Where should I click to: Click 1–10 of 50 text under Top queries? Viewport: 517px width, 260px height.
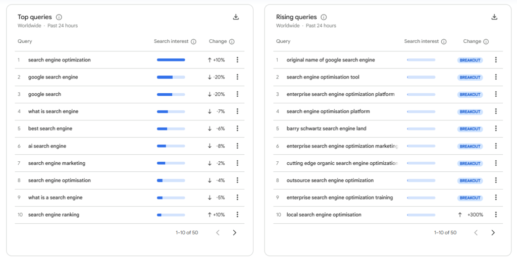[x=187, y=233]
